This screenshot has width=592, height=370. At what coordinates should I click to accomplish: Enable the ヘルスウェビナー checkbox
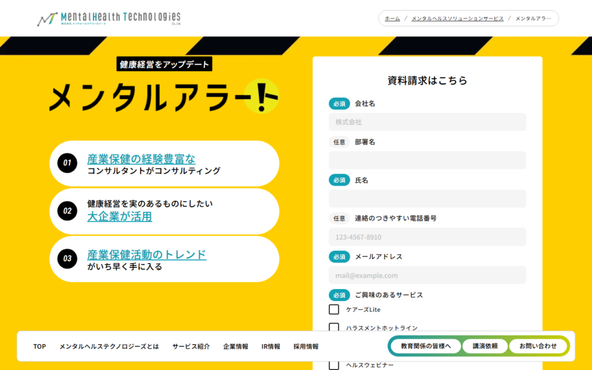(x=334, y=365)
